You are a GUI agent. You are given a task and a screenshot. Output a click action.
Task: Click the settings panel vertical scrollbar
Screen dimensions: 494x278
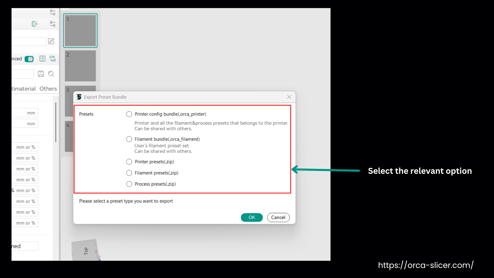56,122
